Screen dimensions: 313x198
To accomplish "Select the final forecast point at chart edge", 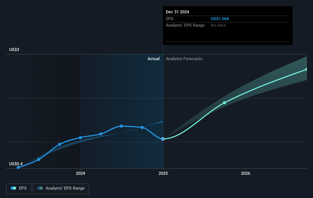I will click(x=306, y=69).
